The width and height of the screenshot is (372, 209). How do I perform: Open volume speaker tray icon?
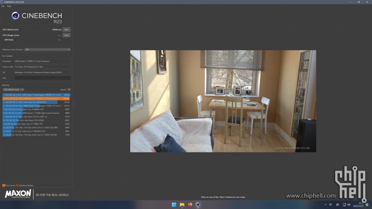point(349,205)
